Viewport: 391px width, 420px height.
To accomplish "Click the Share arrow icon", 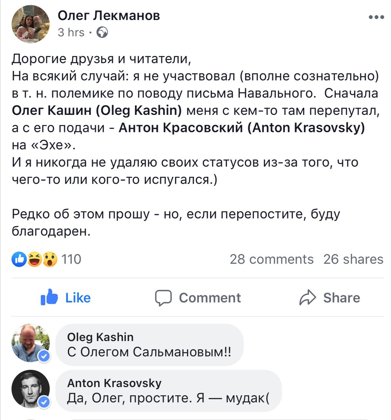I will pos(307,298).
